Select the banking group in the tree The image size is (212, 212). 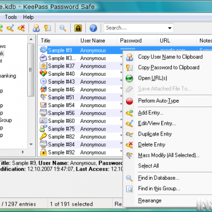(8, 76)
